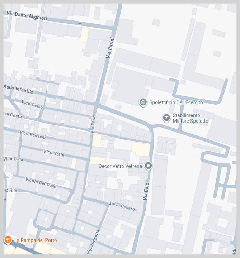
Task: Click the Via Dante Alighieri street label
Action: pos(27,16)
